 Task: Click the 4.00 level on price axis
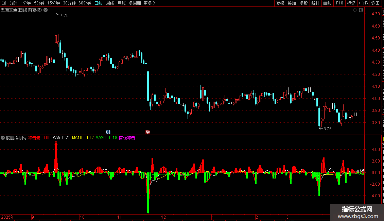click(376, 99)
